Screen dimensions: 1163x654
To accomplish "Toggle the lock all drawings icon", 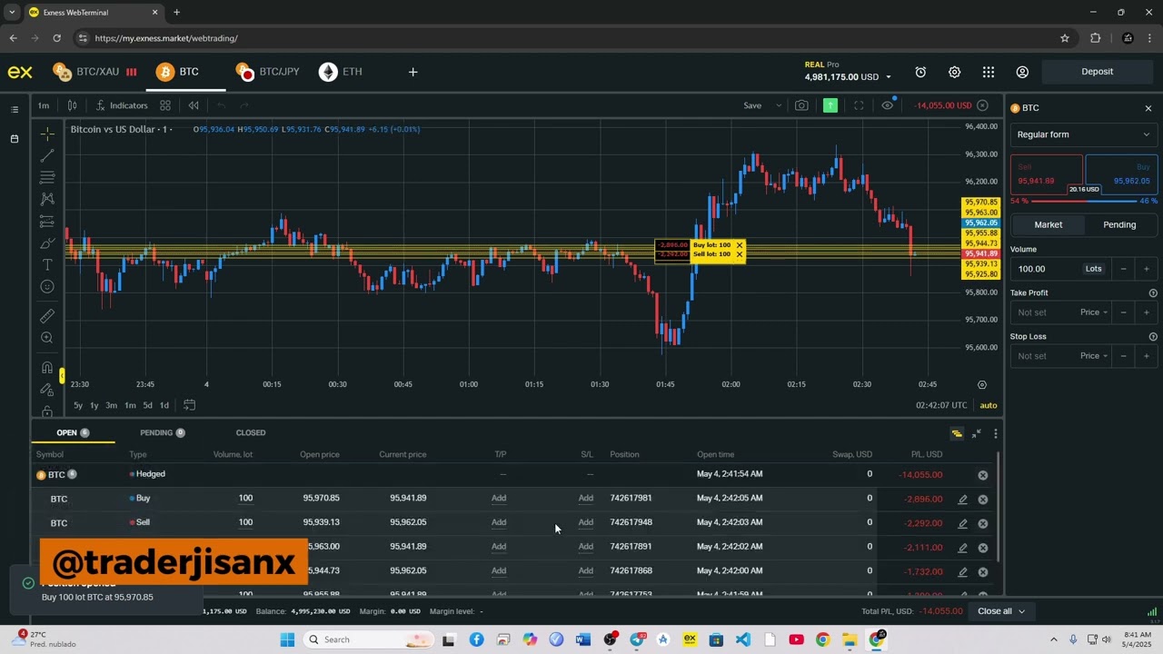I will [x=47, y=411].
